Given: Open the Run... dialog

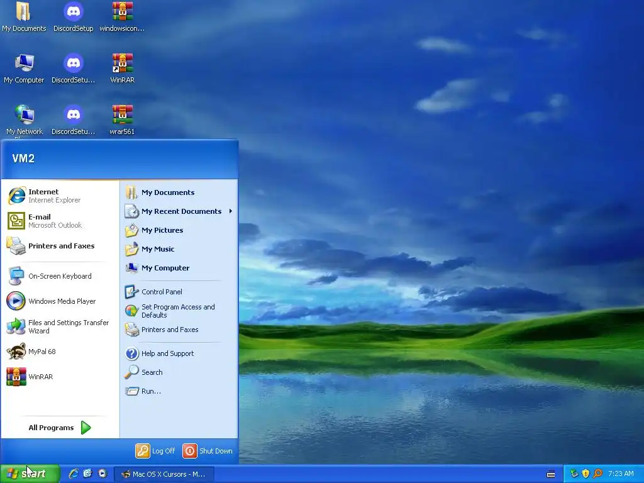Looking at the screenshot, I should point(179,391).
